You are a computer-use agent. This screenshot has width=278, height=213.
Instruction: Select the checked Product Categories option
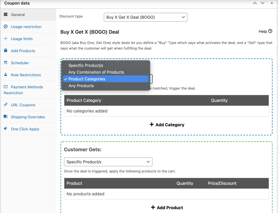point(106,79)
